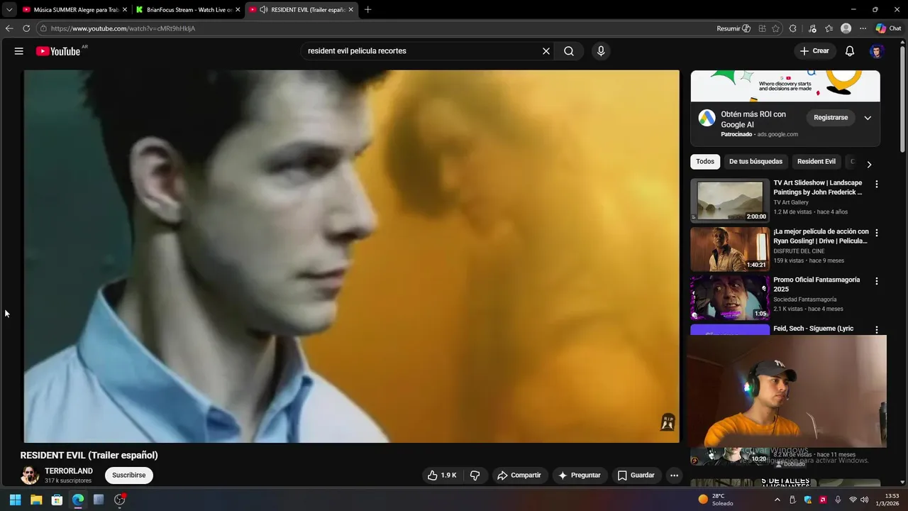Open TV Art Slideshow video thumbnail

tap(730, 201)
